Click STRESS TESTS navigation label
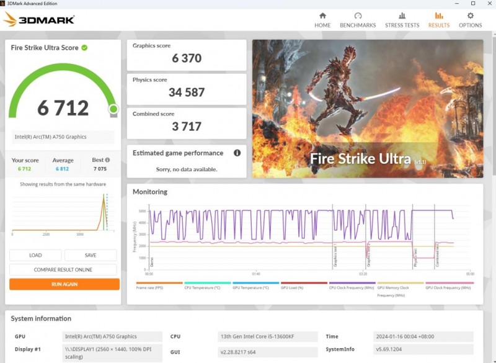 coord(402,25)
